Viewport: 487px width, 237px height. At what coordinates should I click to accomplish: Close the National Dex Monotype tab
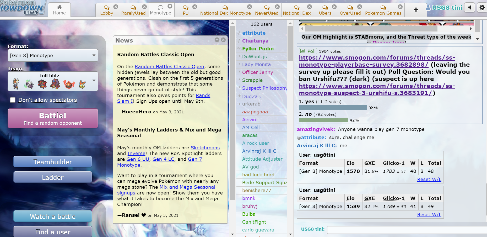point(250,7)
